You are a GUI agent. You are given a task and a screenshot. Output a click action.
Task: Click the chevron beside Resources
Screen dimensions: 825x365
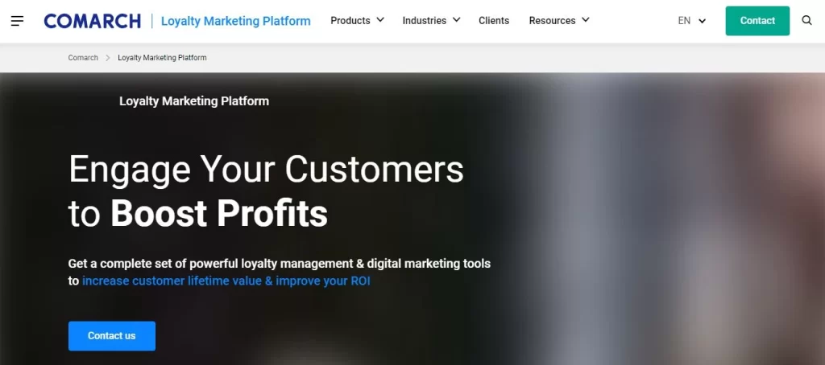tap(585, 20)
